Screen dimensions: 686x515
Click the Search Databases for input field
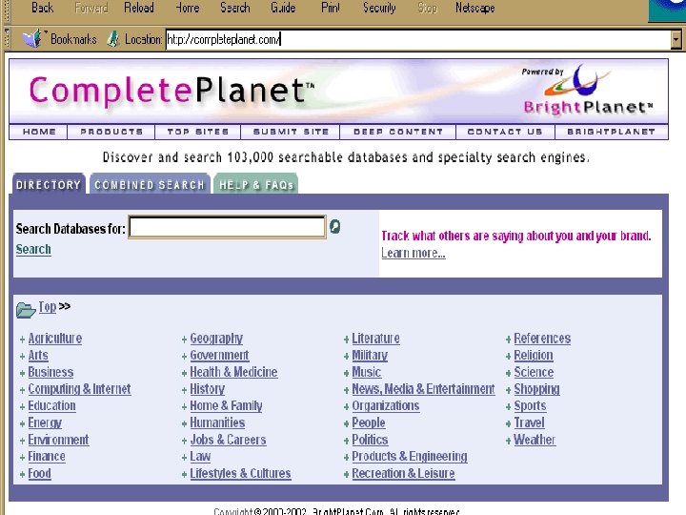(x=227, y=227)
